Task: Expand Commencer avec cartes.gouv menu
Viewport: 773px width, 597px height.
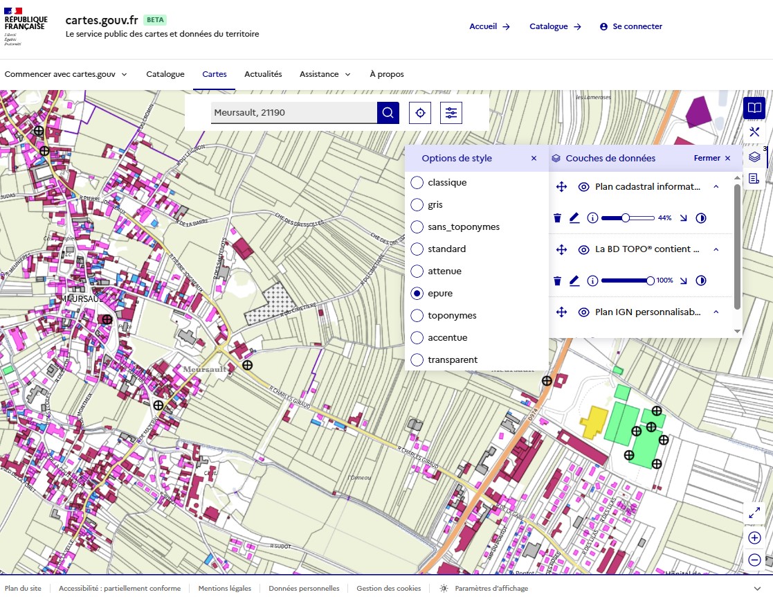Action: 66,74
